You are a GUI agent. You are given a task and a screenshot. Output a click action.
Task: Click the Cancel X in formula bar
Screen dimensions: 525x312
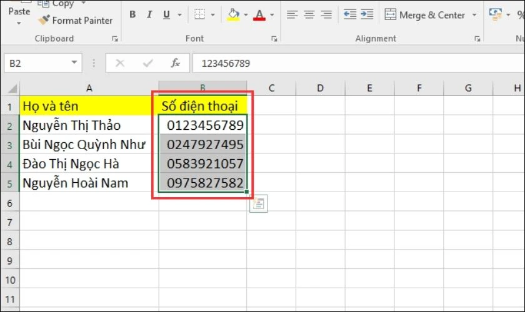point(120,63)
